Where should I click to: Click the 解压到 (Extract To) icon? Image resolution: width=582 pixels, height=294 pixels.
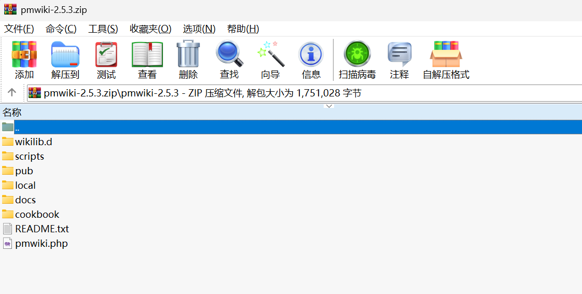tap(65, 54)
